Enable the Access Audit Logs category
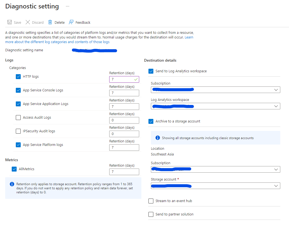The height and width of the screenshot is (225, 289). tap(18, 117)
